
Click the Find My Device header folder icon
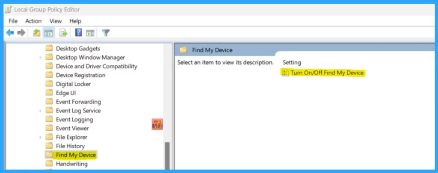coord(183,50)
